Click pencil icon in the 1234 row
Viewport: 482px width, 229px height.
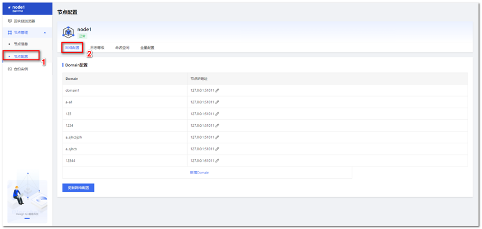pyautogui.click(x=217, y=125)
